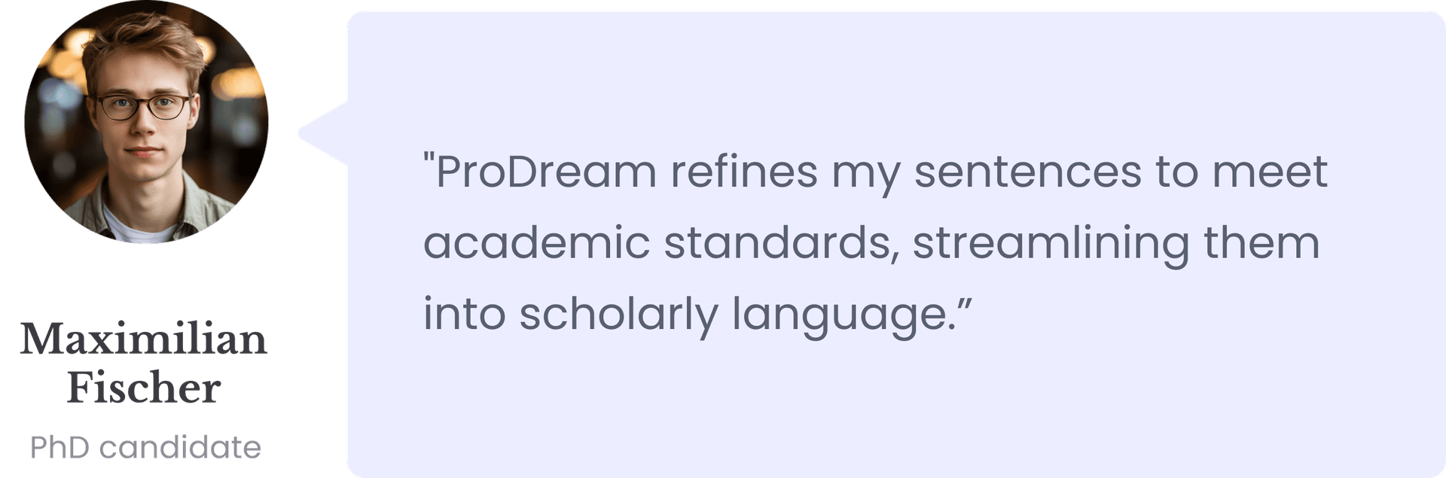
Task: Click the word "sentences" in the first line
Action: pos(1028,172)
